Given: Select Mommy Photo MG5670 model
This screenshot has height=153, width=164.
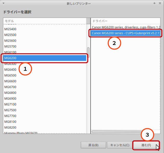Looking at the screenshot, I should coord(45,133).
